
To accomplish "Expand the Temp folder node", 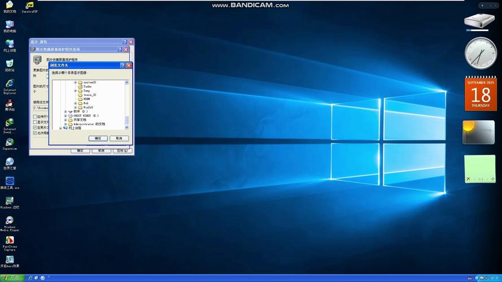I will [76, 91].
